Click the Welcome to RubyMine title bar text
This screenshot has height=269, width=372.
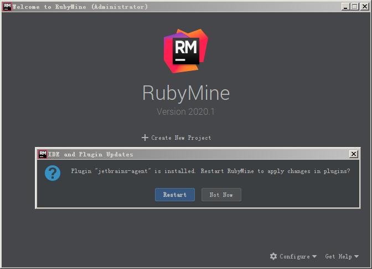tap(80, 7)
